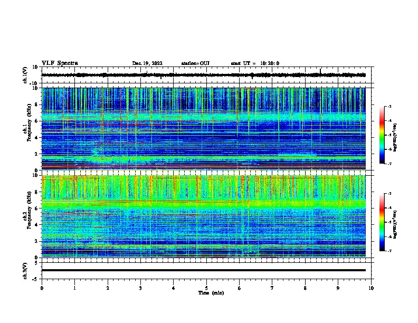Click the 6 kHz tick on ch.1 frequency axis
Viewport: 418px width, 323px height.
pos(37,121)
